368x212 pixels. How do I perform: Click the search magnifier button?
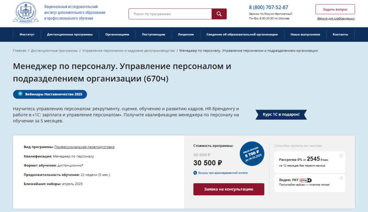219,14
